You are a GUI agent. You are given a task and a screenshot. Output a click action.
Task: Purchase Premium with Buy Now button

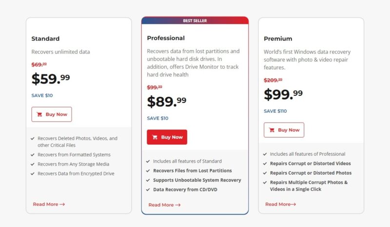pyautogui.click(x=284, y=130)
